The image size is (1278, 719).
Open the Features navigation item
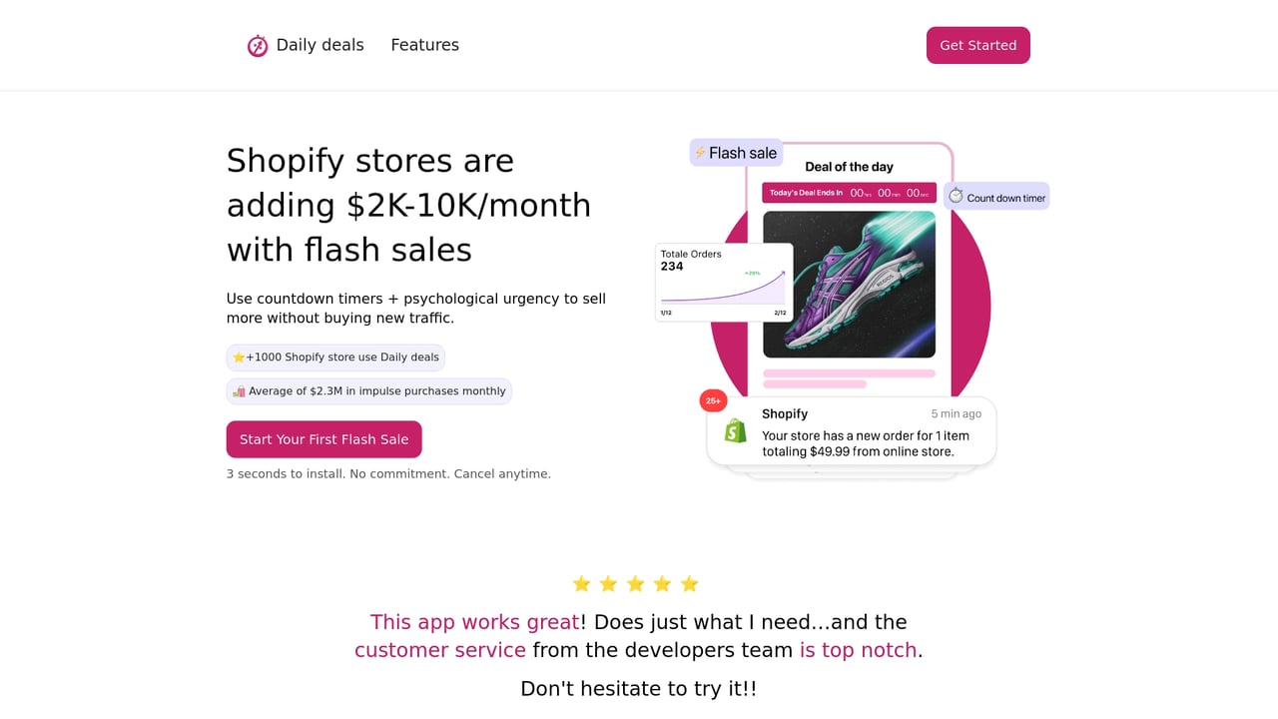pyautogui.click(x=424, y=45)
